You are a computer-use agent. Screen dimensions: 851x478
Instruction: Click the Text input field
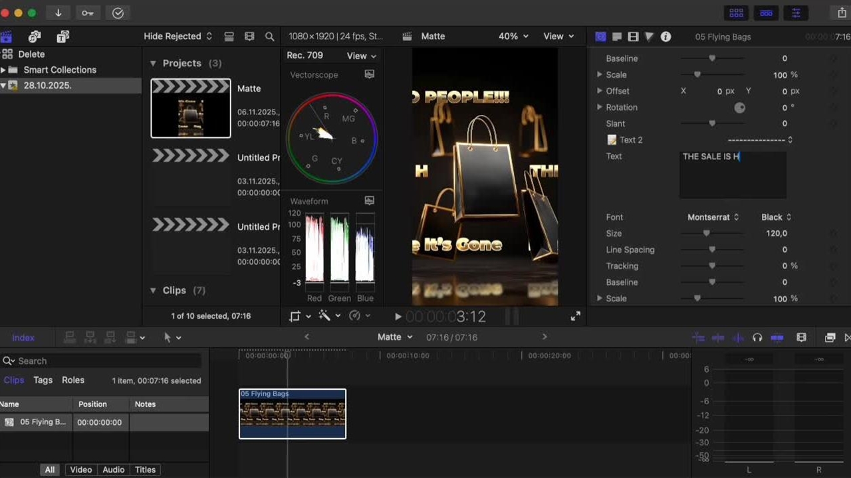[732, 175]
